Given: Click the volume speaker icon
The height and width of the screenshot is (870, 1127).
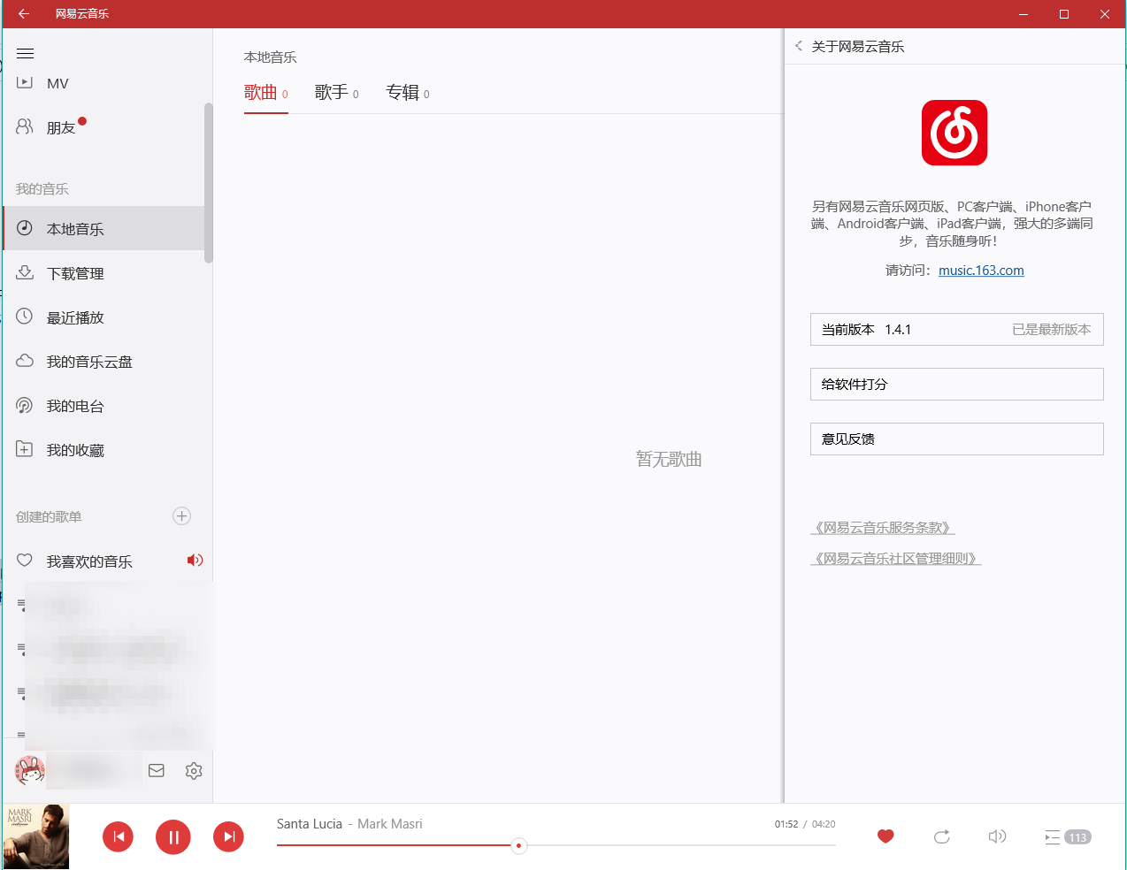Looking at the screenshot, I should (x=997, y=836).
